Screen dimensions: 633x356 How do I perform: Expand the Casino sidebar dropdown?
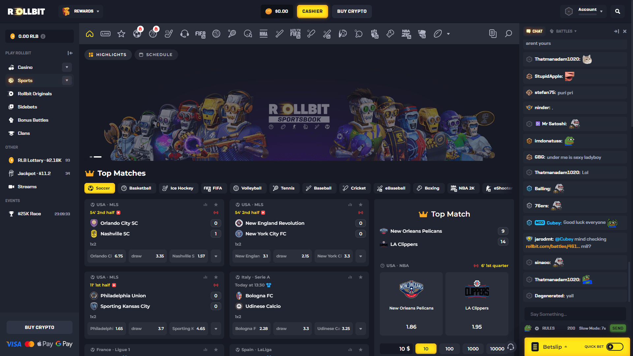[67, 67]
